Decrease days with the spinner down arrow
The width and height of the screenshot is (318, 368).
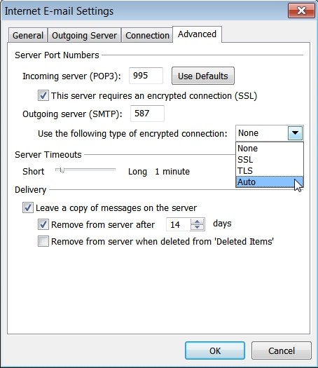(198, 227)
